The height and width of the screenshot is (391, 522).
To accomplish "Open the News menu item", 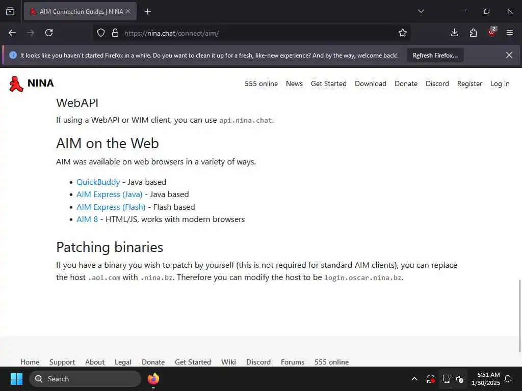I will point(294,84).
